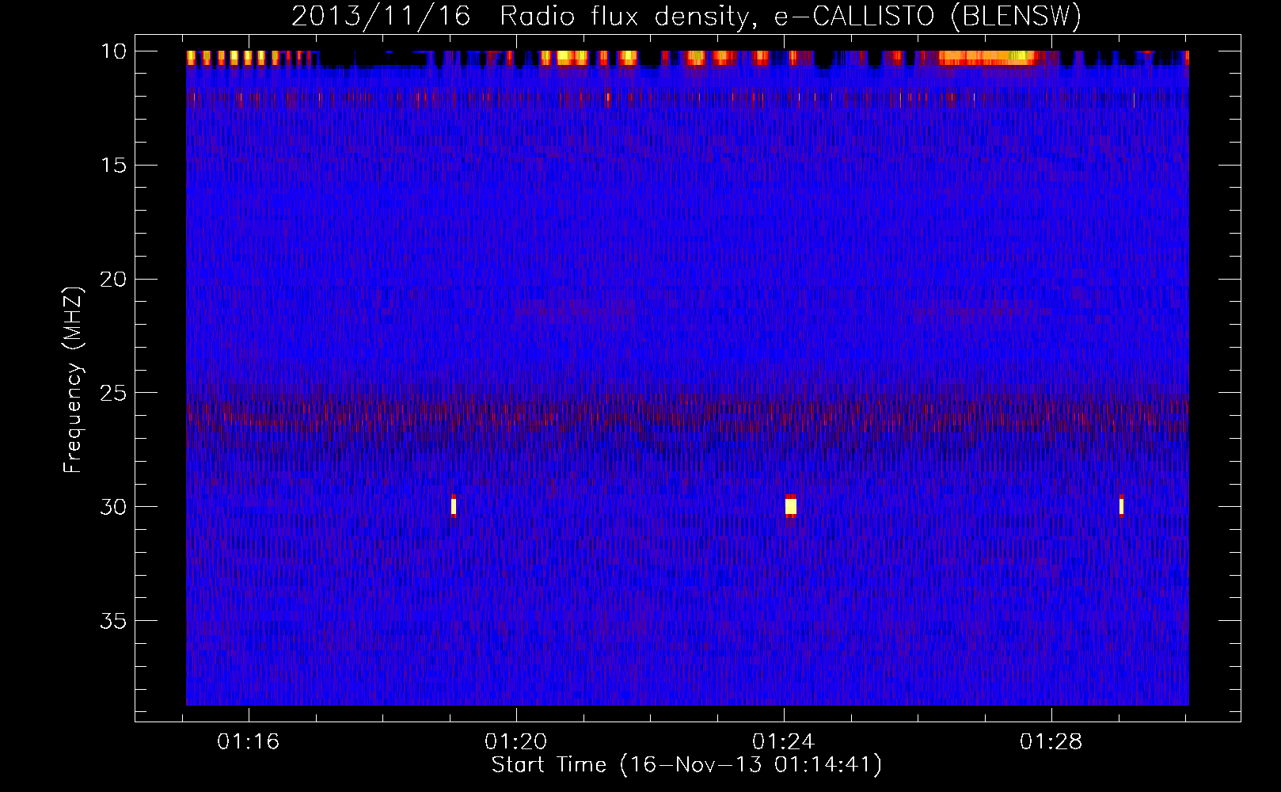Viewport: 1281px width, 792px height.
Task: Click the bright burst at 30 MHz near 01:29
Action: click(x=1122, y=505)
